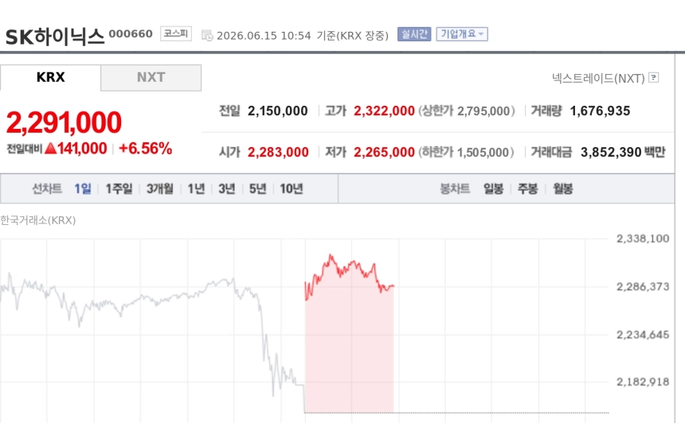Open the 기업개요 dropdown
The width and height of the screenshot is (685, 423).
462,34
